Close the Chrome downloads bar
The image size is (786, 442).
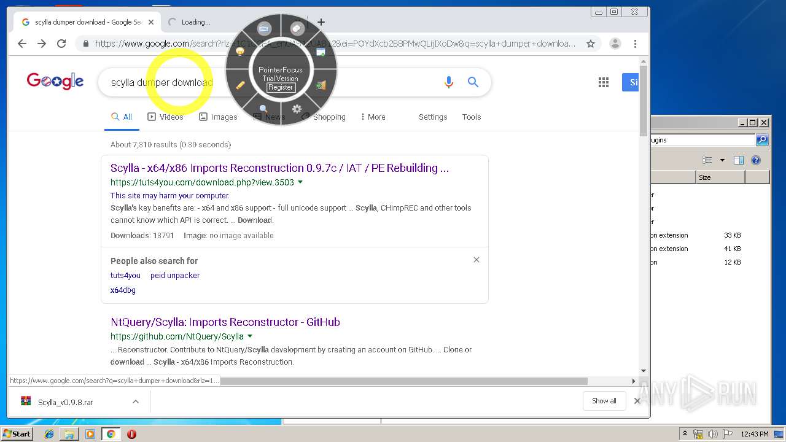[637, 401]
